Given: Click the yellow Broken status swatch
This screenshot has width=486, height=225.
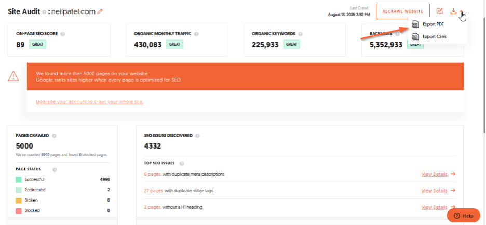Looking at the screenshot, I should (x=19, y=200).
